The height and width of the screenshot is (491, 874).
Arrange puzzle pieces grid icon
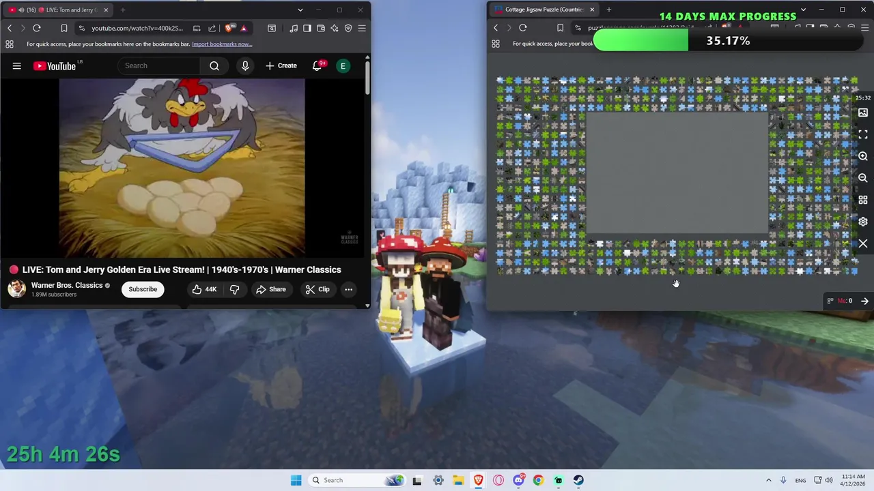pos(863,200)
